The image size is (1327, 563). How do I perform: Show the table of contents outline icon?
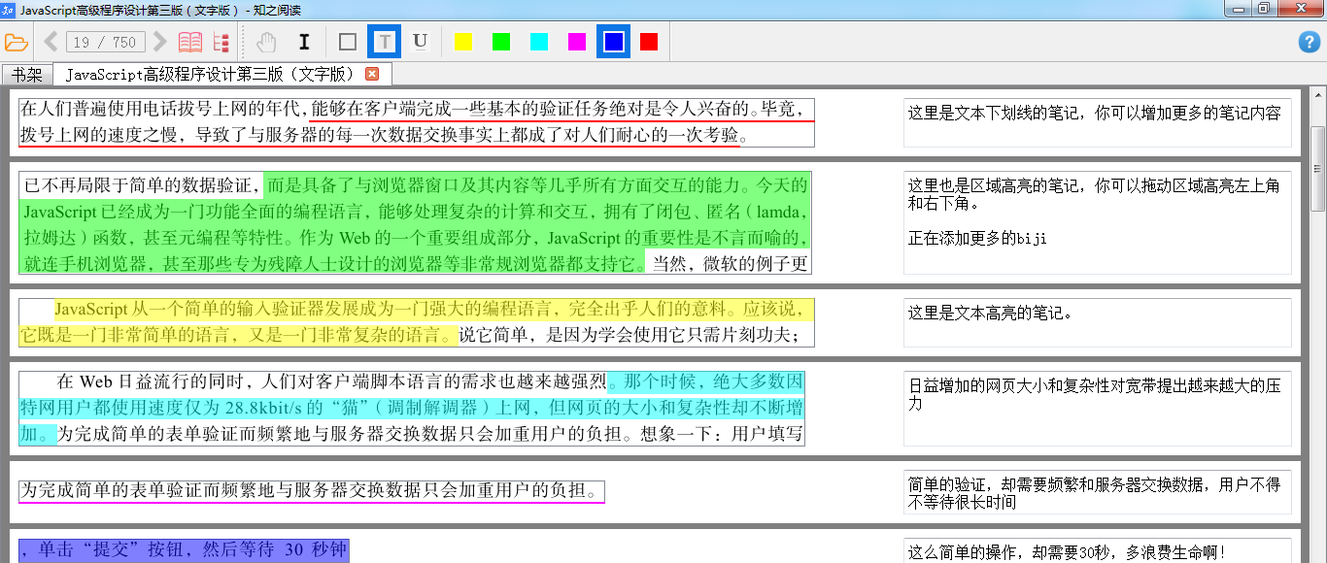click(221, 42)
